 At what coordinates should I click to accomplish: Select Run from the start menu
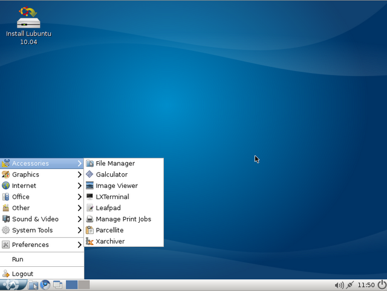(x=42, y=259)
